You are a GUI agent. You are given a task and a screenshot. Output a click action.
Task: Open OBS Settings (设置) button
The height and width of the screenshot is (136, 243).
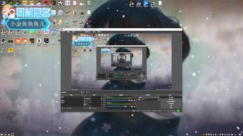tap(171, 105)
